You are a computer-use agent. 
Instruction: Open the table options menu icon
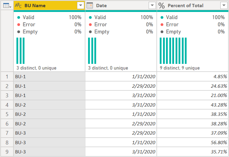pos(7,6)
